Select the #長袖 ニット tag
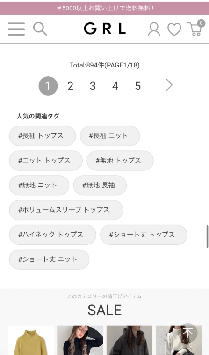209x355 pixels. [110, 136]
